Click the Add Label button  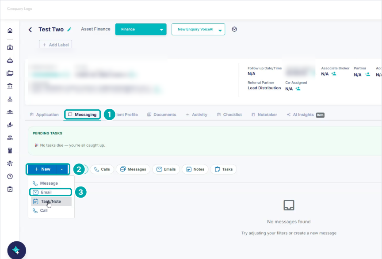coord(56,45)
